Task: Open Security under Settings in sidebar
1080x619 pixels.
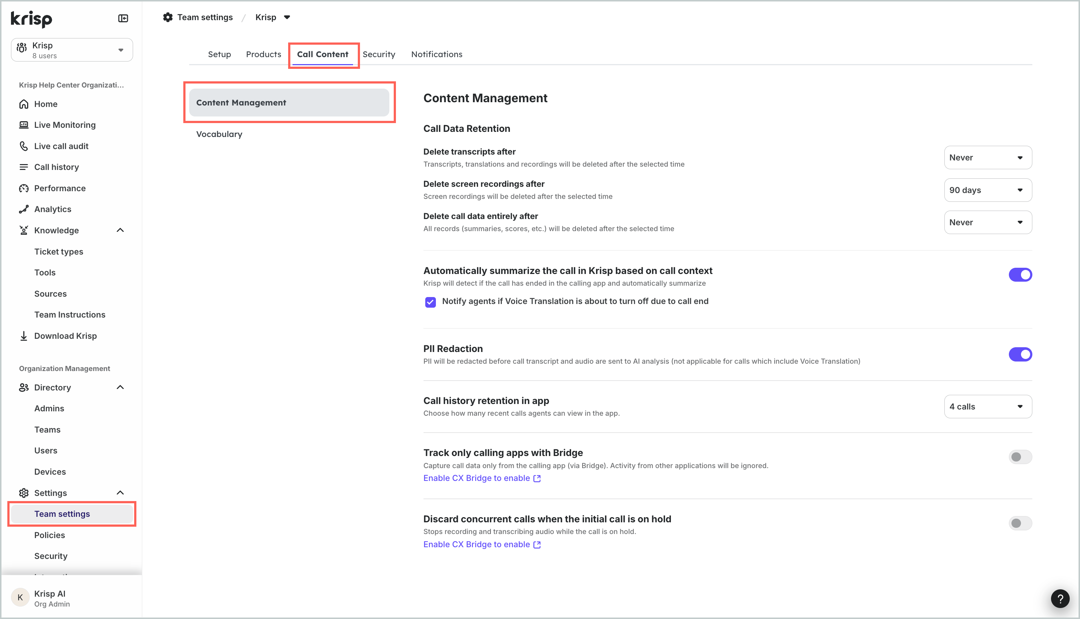Action: pyautogui.click(x=51, y=556)
